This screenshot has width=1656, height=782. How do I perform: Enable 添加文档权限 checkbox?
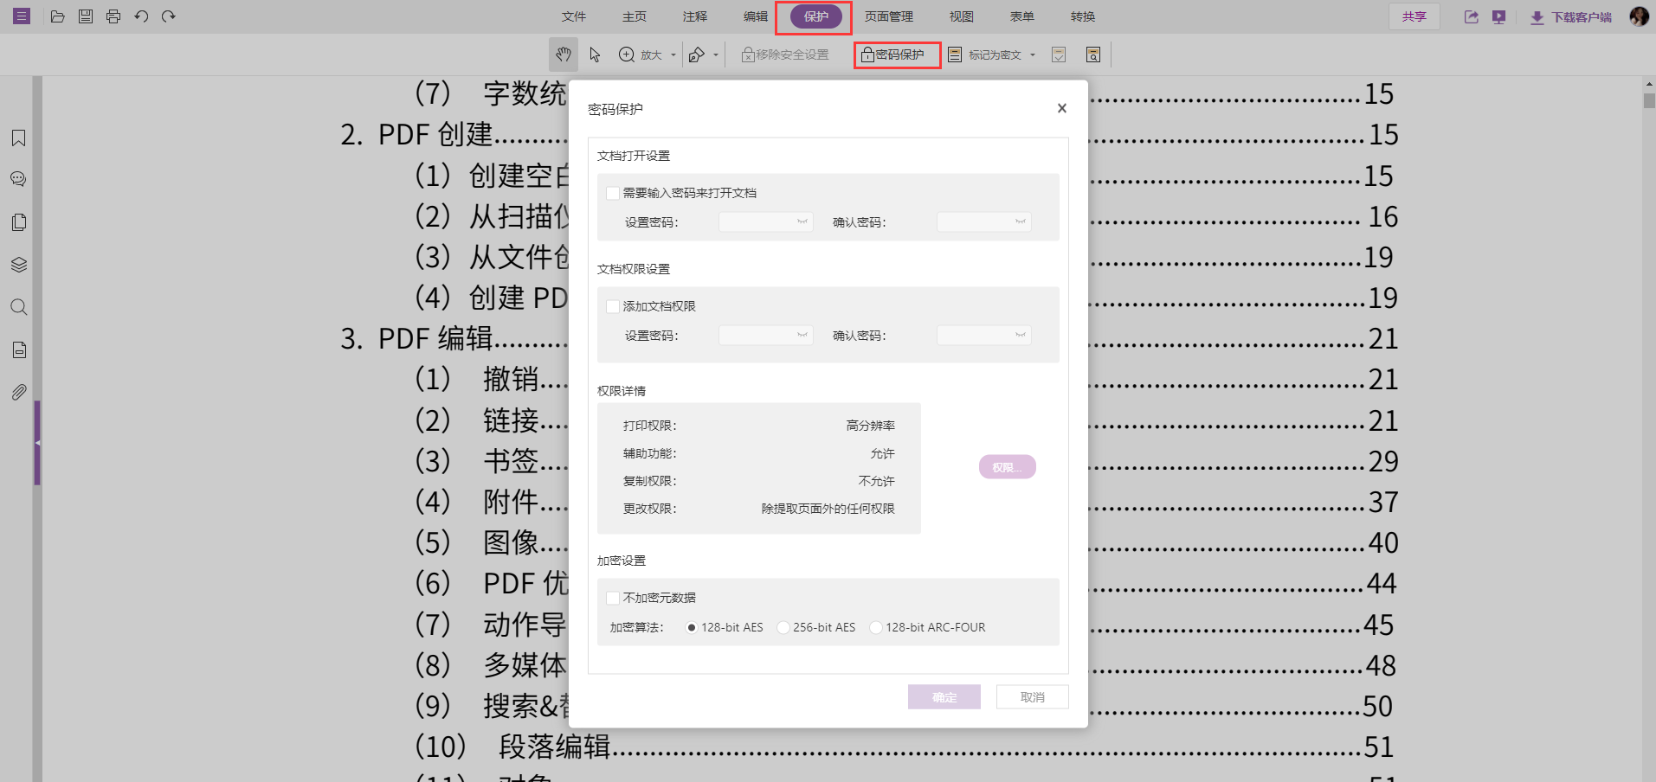[612, 305]
